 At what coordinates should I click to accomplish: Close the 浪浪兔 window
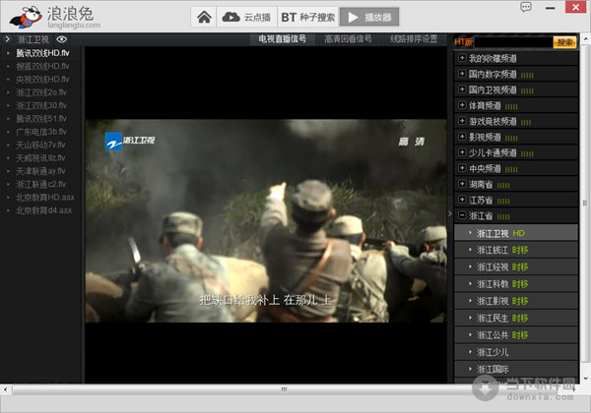575,7
